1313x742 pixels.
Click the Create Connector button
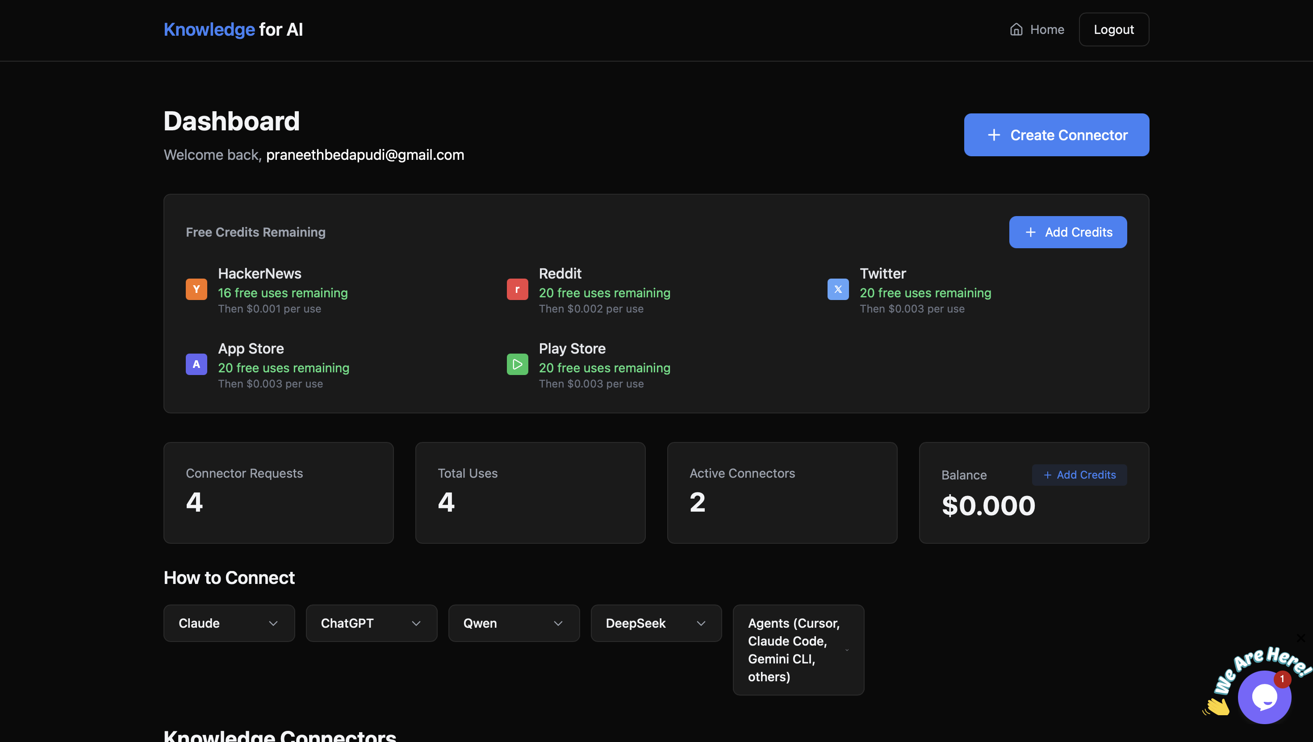(1056, 134)
